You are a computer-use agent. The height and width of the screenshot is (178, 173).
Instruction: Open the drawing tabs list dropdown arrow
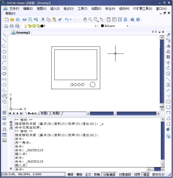coord(160,32)
